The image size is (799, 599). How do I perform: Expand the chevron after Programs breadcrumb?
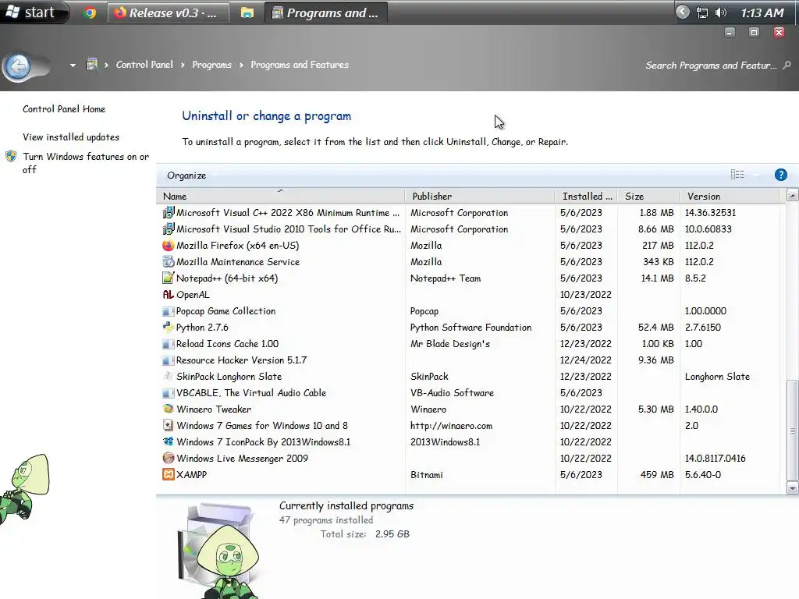(241, 66)
